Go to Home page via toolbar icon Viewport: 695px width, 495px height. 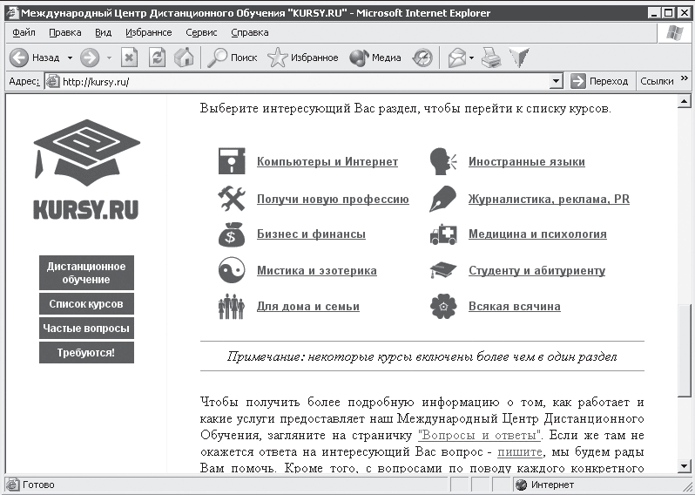click(x=183, y=58)
